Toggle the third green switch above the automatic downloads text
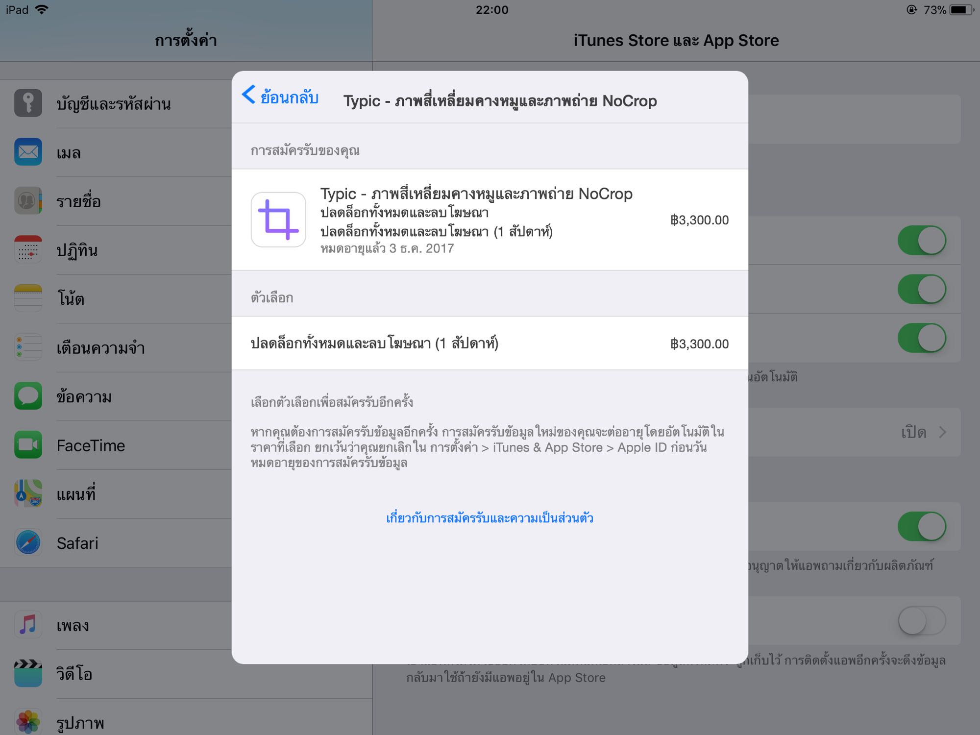 click(922, 338)
